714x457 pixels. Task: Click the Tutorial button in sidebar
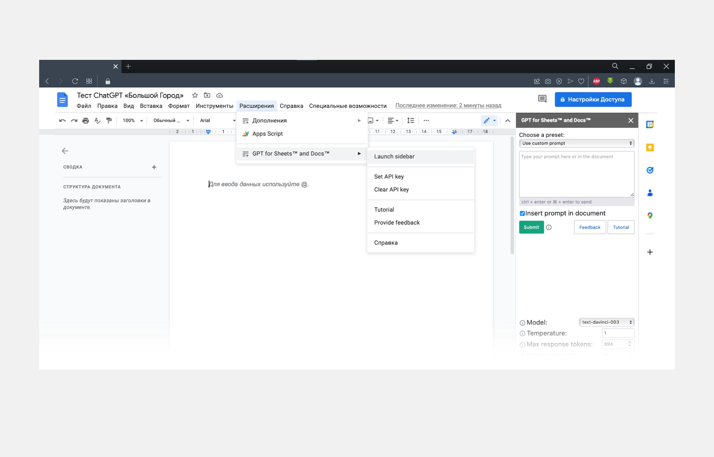[621, 227]
